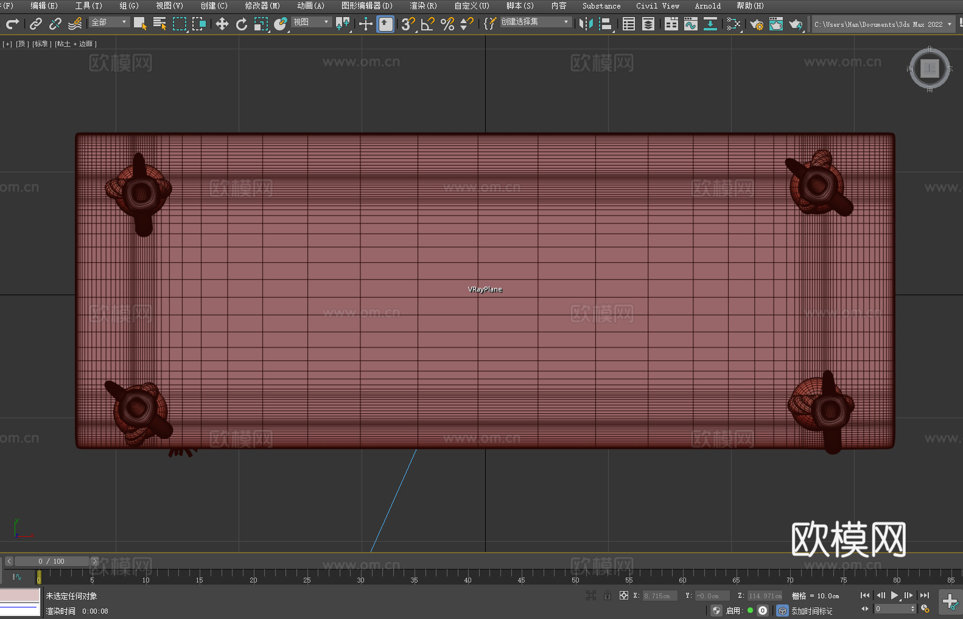Toggle 3D Snaps

(408, 24)
